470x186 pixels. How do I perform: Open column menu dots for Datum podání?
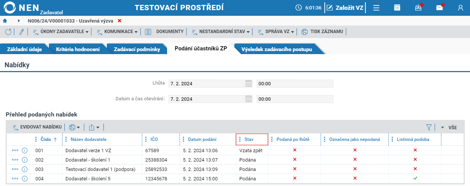(x=184, y=139)
